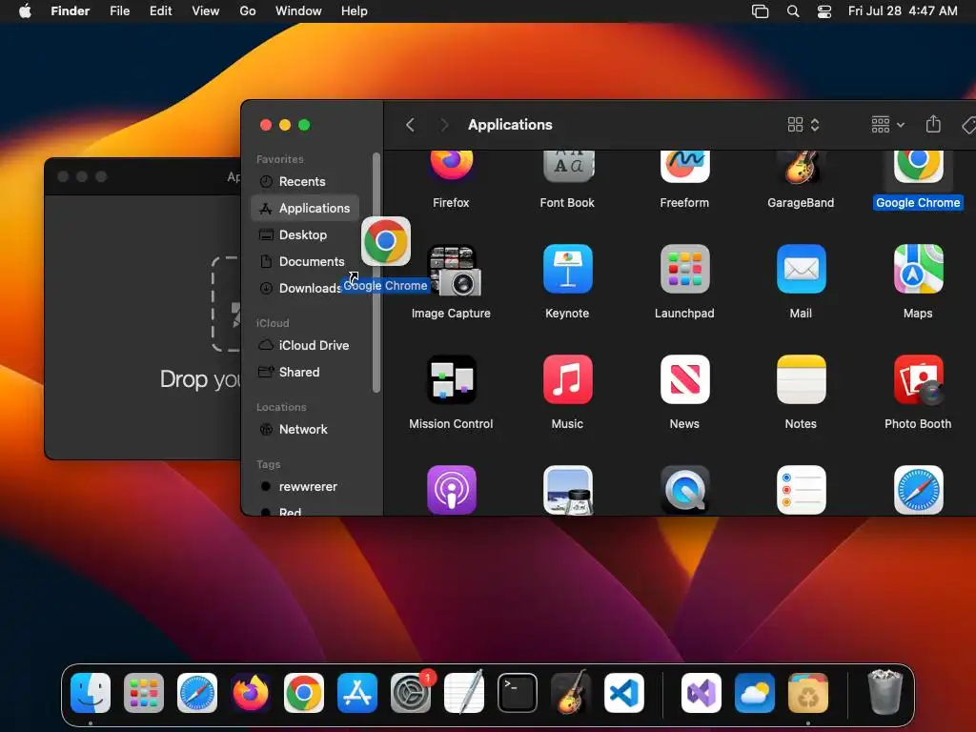Open Documents from the sidebar
Screen dimensions: 976x732
[x=305, y=261]
